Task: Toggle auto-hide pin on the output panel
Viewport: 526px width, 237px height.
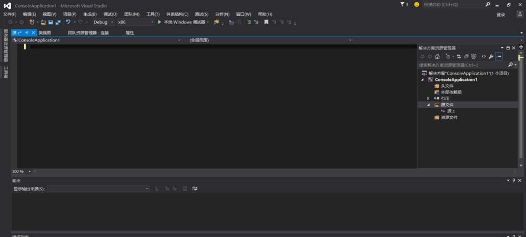Action: coord(514,180)
